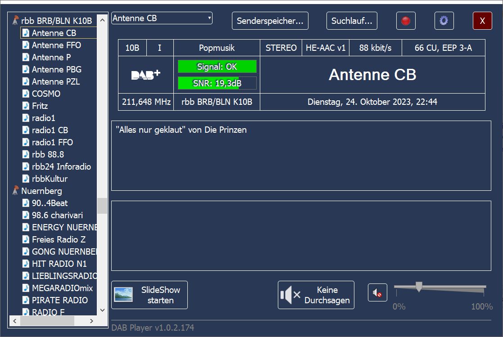This screenshot has width=503, height=337.
Task: Click the volume slider handle
Action: click(419, 286)
